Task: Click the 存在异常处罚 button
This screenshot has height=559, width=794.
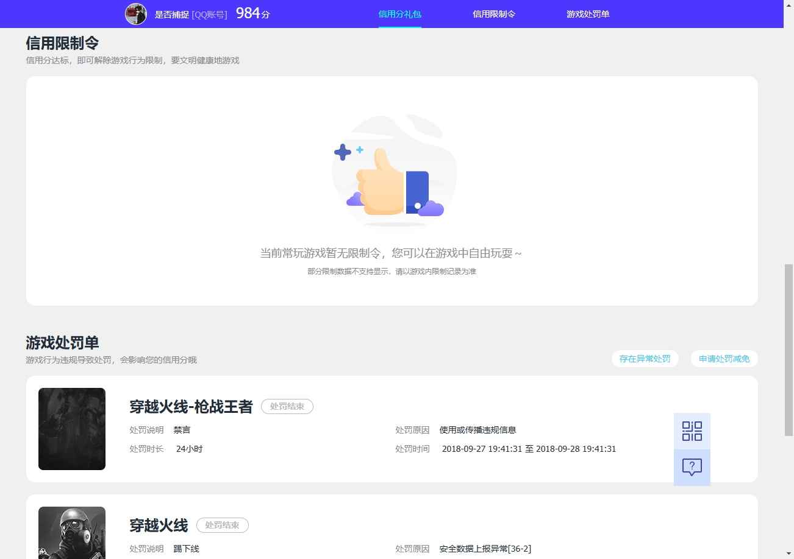Action: coord(645,359)
